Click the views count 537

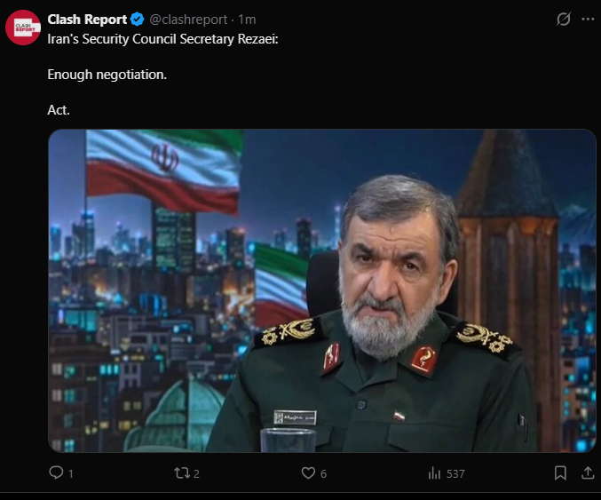point(455,474)
